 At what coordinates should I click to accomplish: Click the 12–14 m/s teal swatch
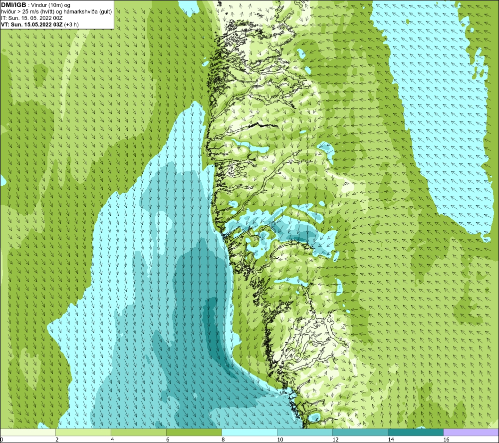click(x=360, y=433)
